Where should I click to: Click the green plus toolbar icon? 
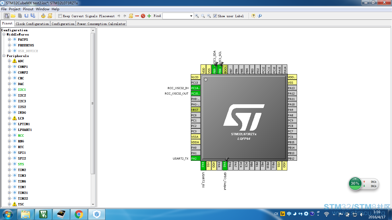pyautogui.click(x=149, y=16)
